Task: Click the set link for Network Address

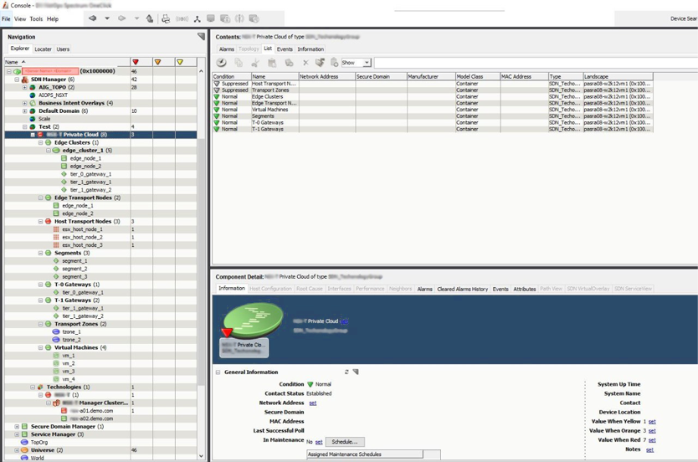Action: pos(313,403)
